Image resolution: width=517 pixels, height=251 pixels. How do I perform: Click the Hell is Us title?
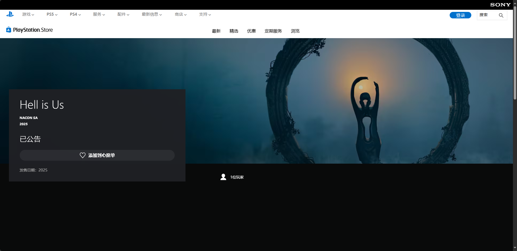click(42, 105)
